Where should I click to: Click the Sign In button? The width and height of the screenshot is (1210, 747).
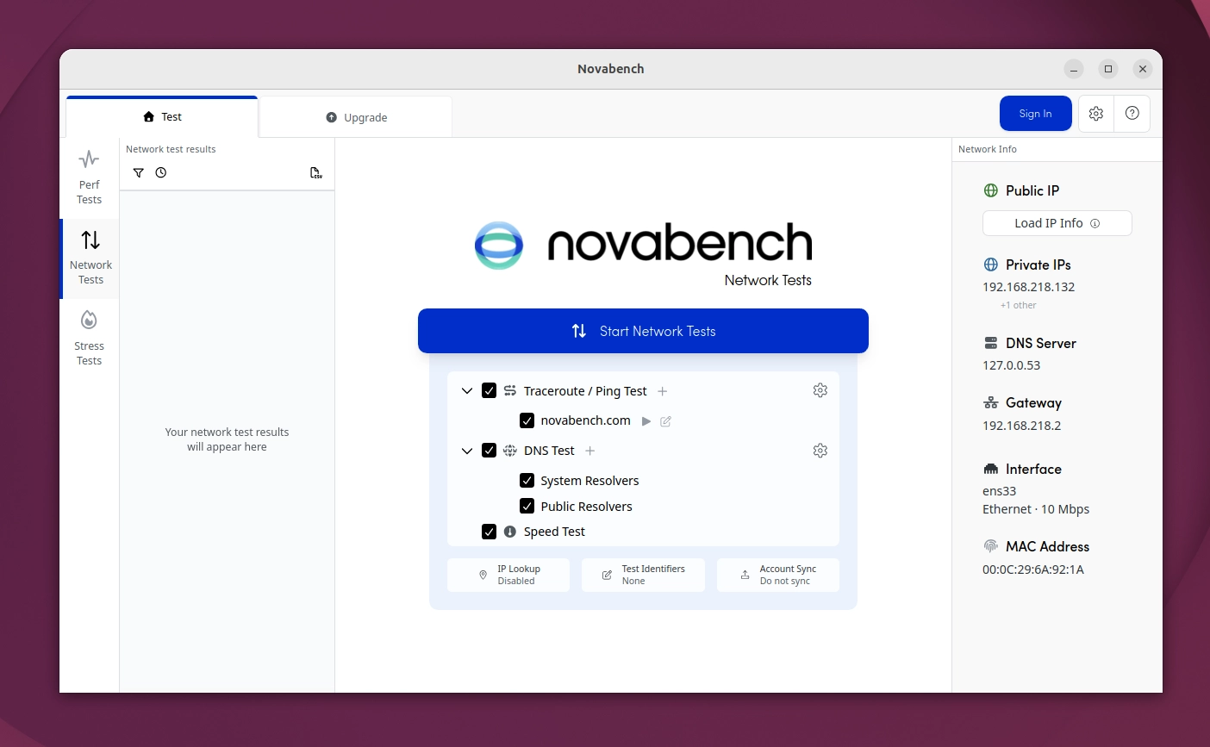[1035, 114]
